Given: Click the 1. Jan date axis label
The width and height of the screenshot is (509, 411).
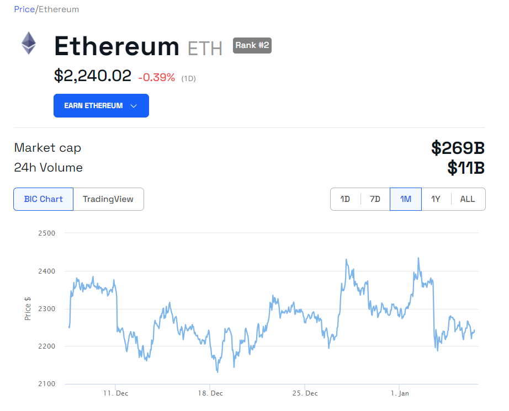Looking at the screenshot, I should tap(400, 393).
